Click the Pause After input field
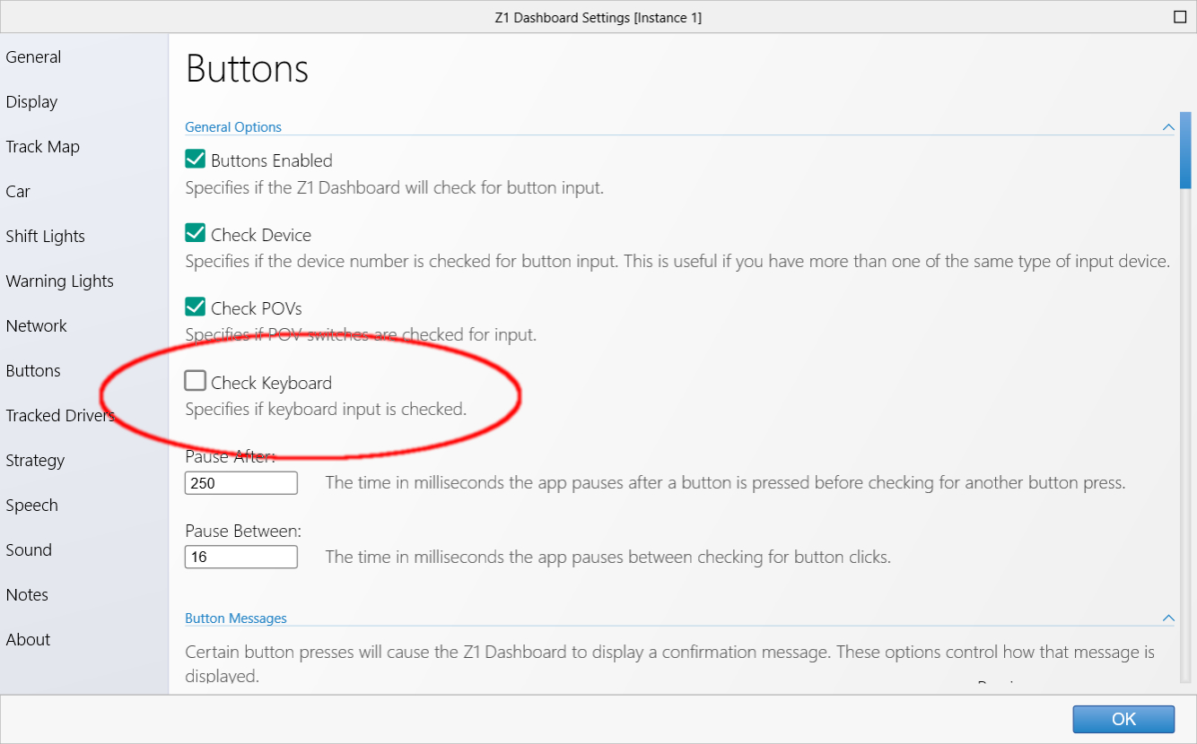Screen dimensions: 1197x744 (x=241, y=483)
